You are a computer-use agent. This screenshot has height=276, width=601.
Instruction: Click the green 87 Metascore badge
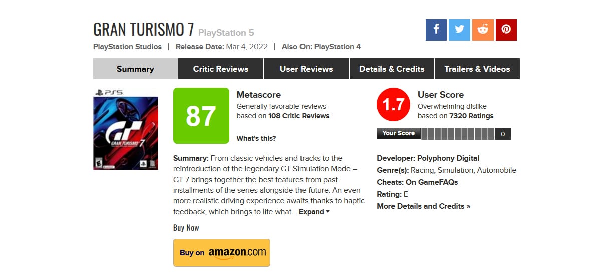(201, 116)
